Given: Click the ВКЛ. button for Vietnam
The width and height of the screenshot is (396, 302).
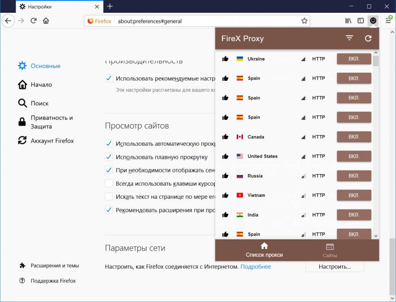Looking at the screenshot, I should [354, 195].
